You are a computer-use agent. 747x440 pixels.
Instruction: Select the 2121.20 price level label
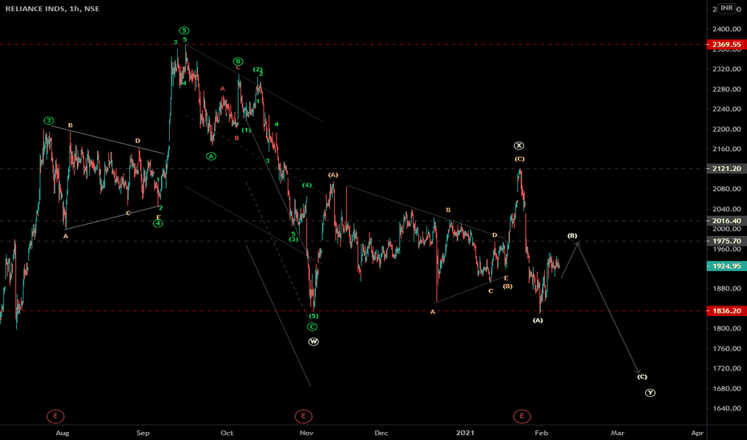tap(726, 169)
